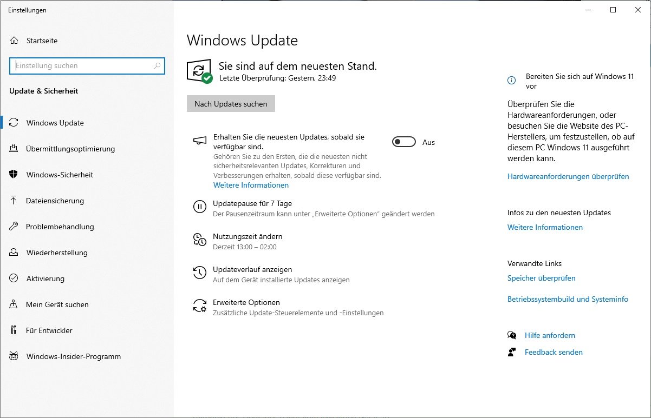Click the Hilfe anfordern chat icon
651x418 pixels.
[x=512, y=335]
